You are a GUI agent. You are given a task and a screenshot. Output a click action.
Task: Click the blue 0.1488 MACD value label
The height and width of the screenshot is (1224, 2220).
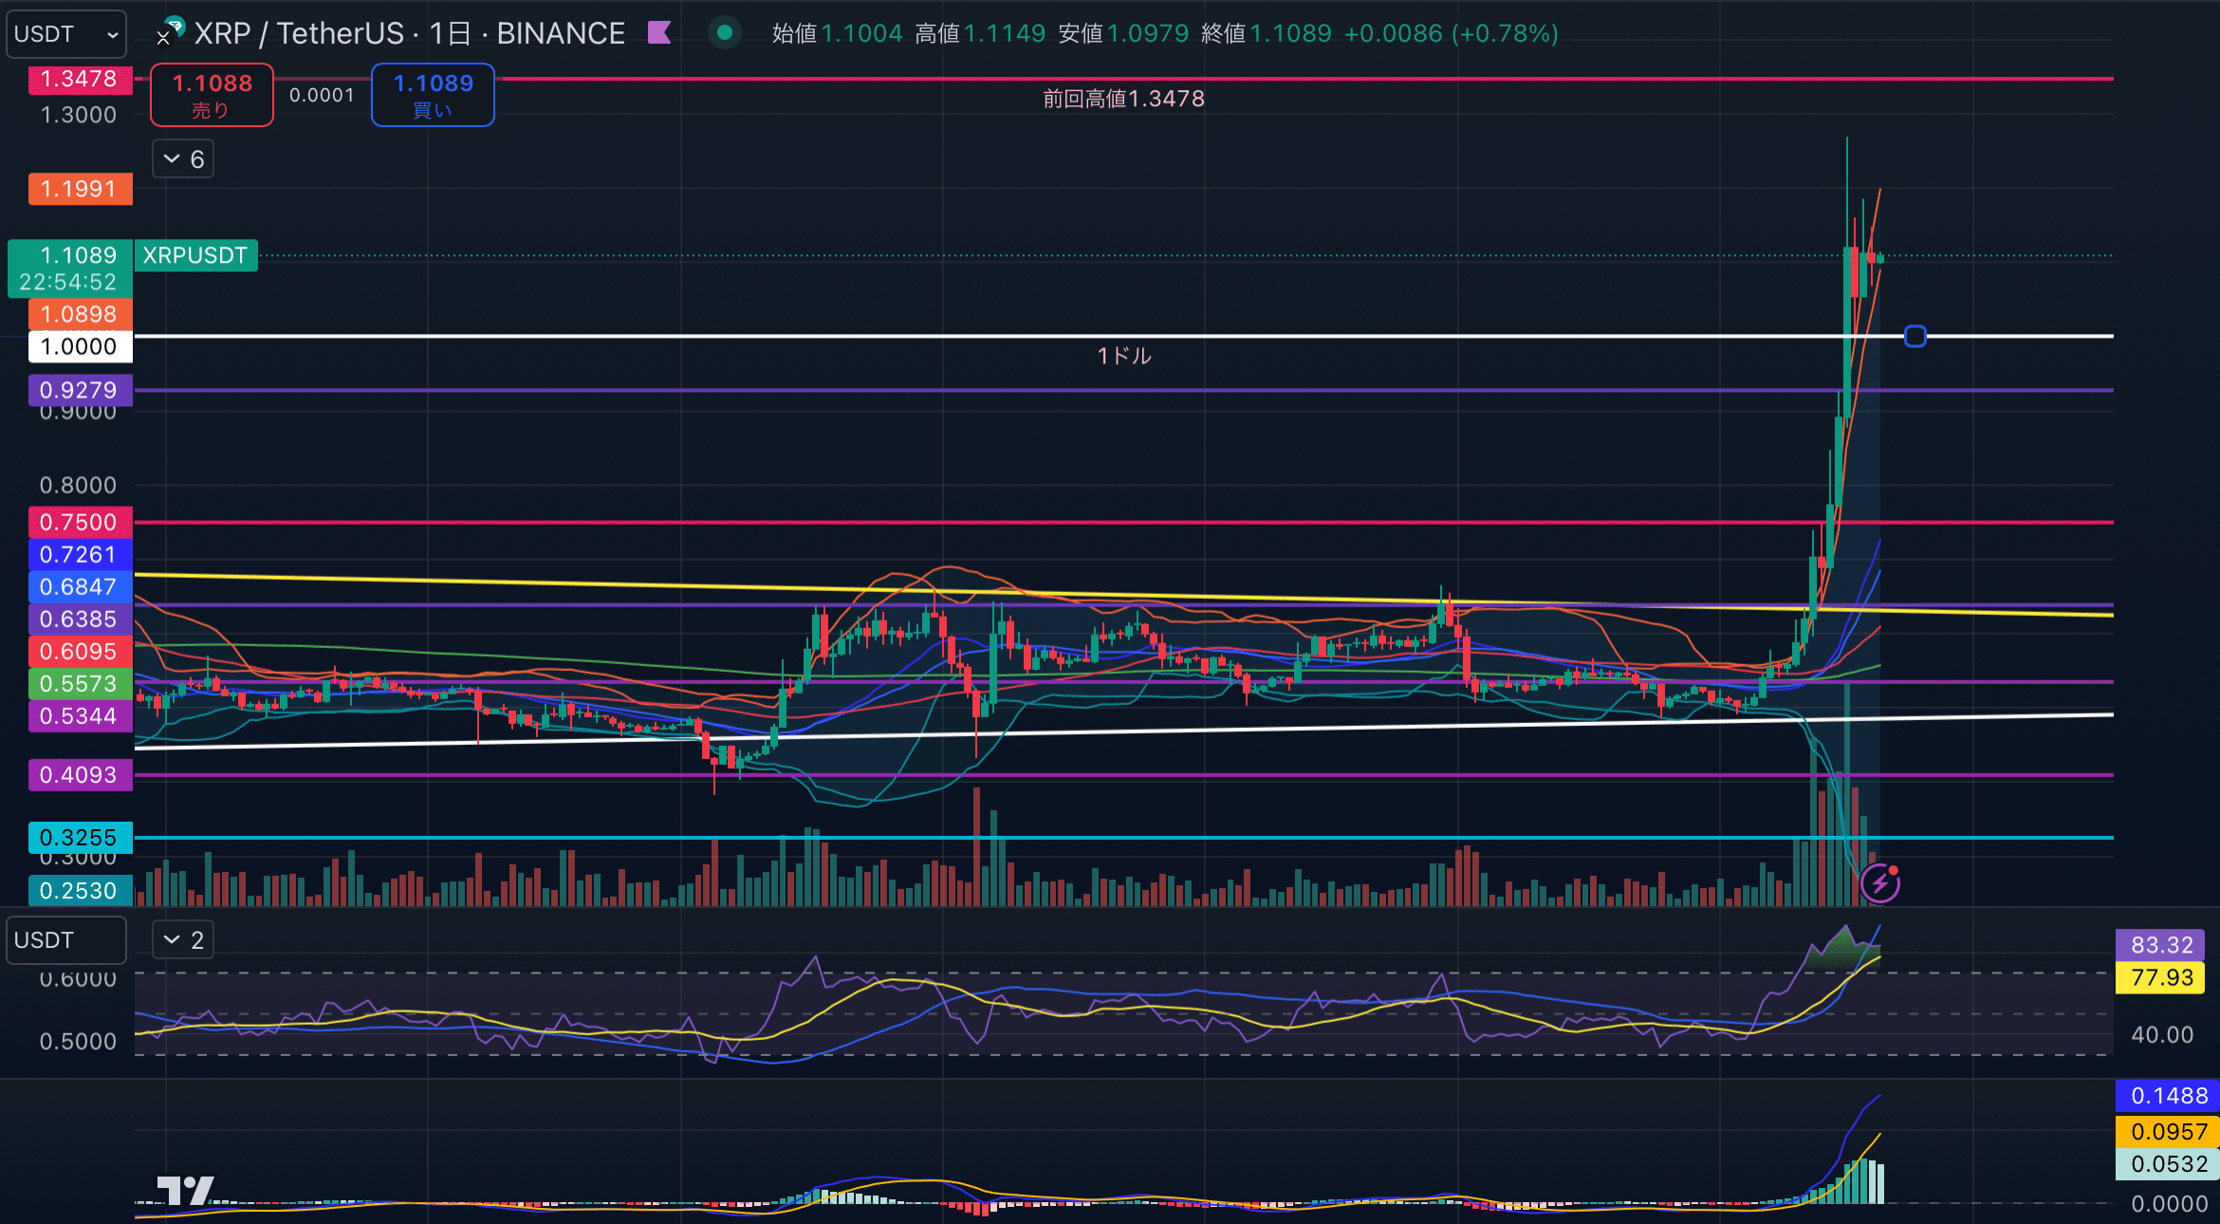2168,1096
